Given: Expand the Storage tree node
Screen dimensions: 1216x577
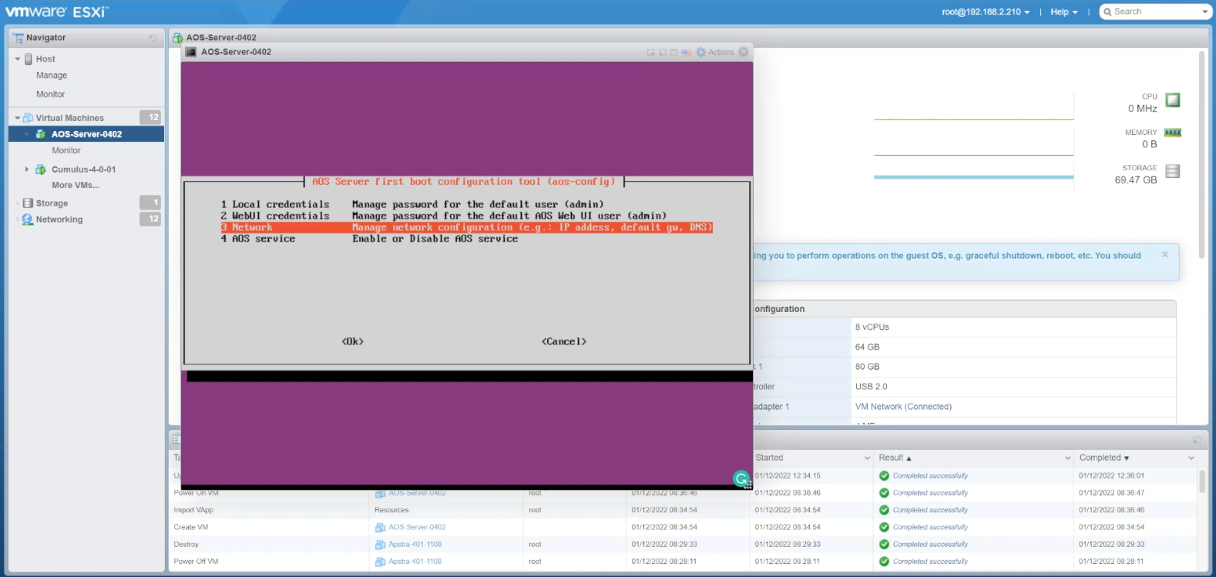Looking at the screenshot, I should click(x=18, y=203).
